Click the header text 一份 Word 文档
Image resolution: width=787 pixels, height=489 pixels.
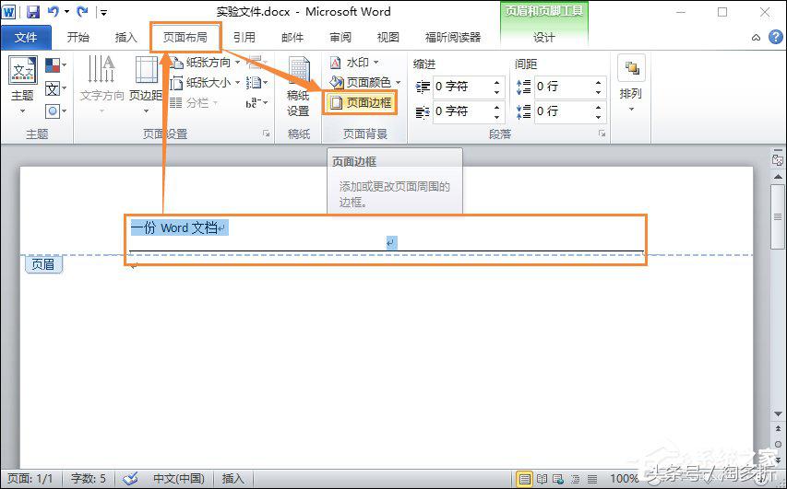tap(174, 228)
